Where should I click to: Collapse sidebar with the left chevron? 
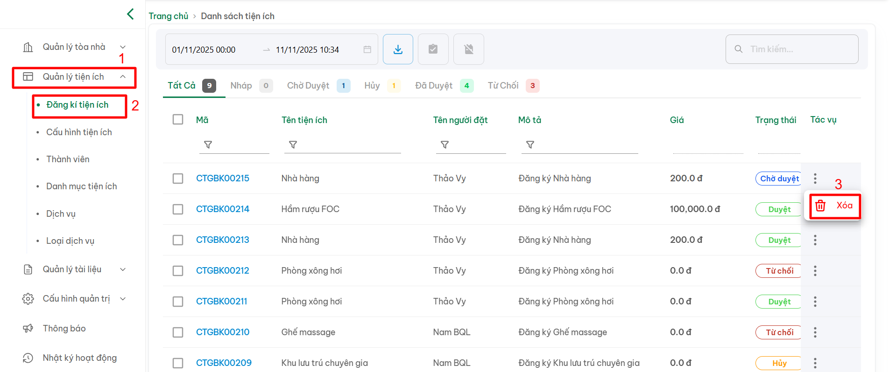click(x=130, y=14)
